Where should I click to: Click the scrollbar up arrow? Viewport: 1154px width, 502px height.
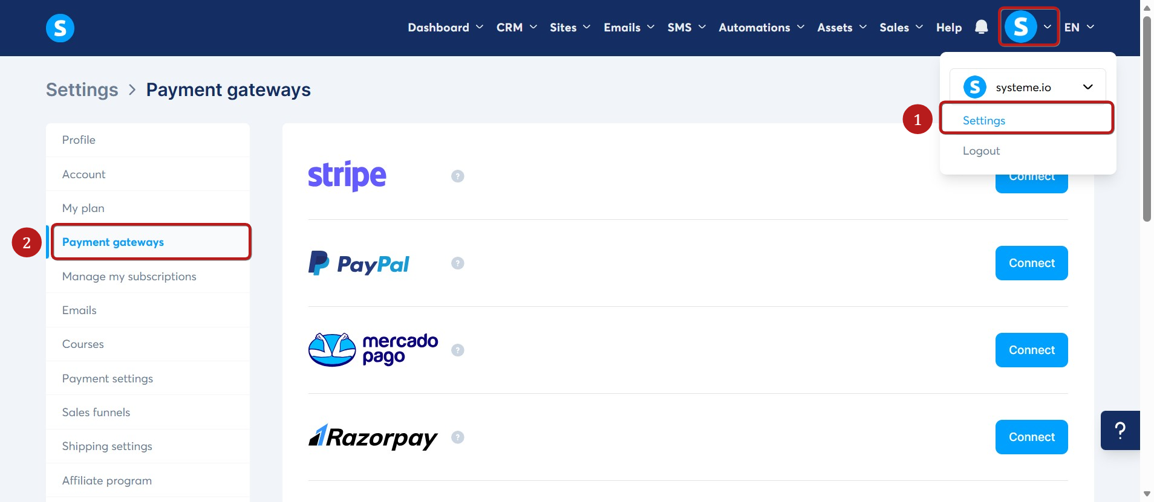pos(1147,8)
